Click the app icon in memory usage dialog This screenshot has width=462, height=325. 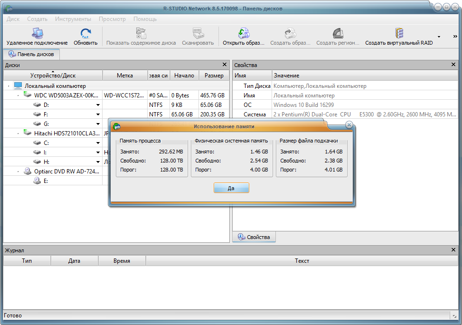click(x=117, y=126)
